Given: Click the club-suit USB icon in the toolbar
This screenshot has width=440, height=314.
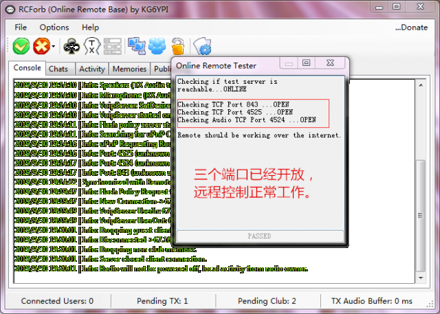Looking at the screenshot, I should pyautogui.click(x=71, y=46).
